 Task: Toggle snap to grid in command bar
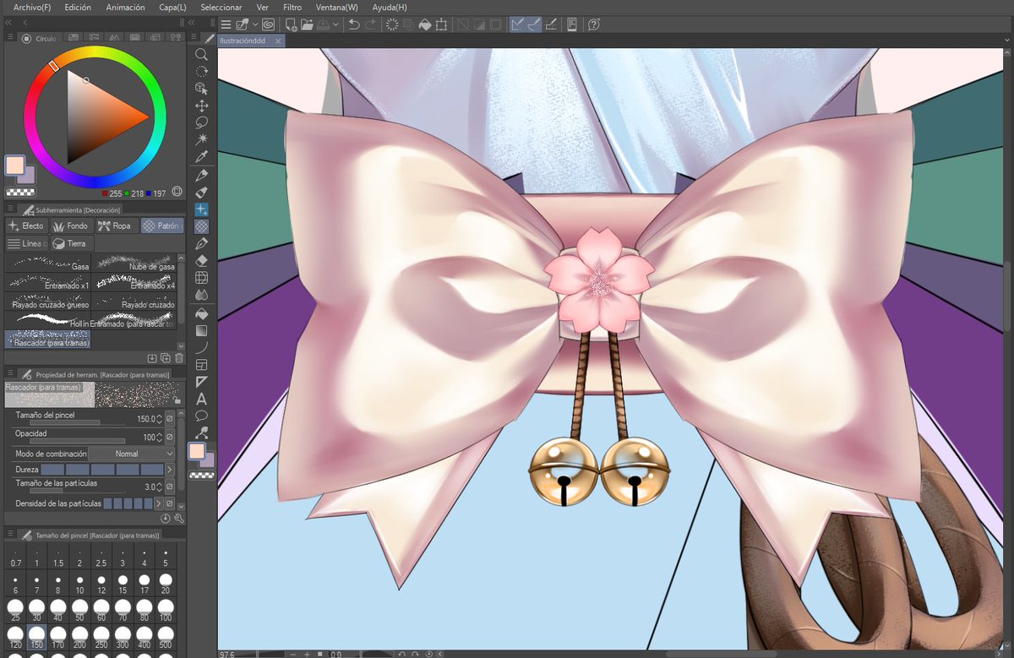click(x=551, y=24)
